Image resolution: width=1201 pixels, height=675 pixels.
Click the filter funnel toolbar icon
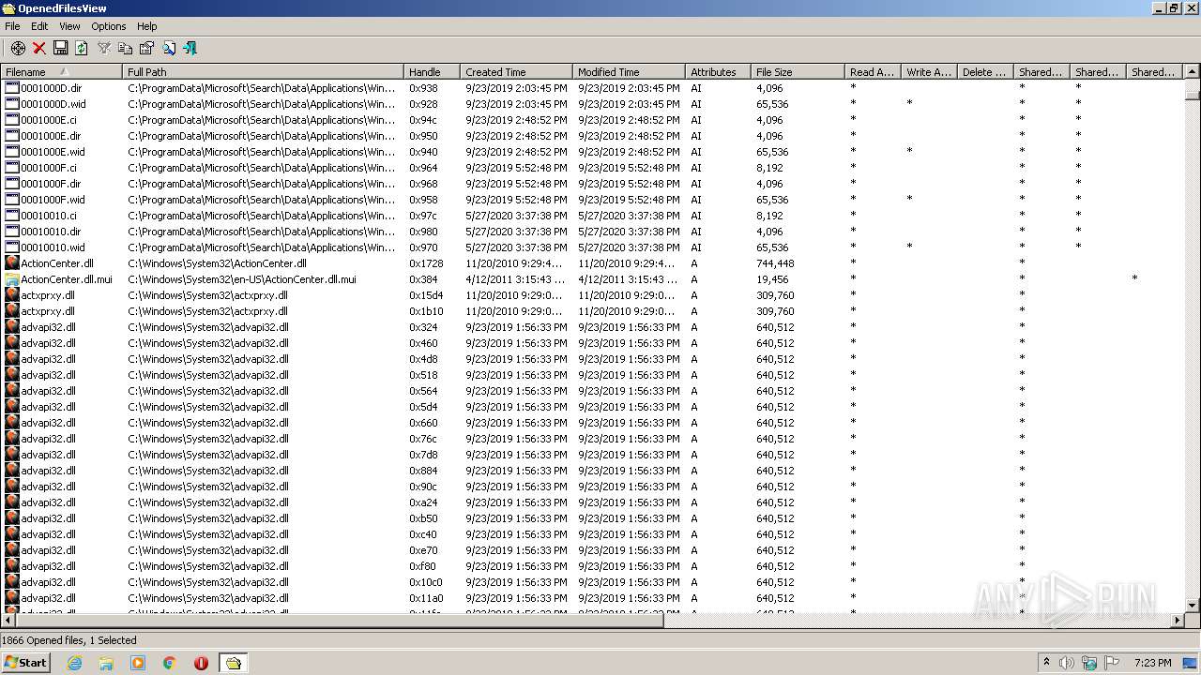pyautogui.click(x=104, y=48)
